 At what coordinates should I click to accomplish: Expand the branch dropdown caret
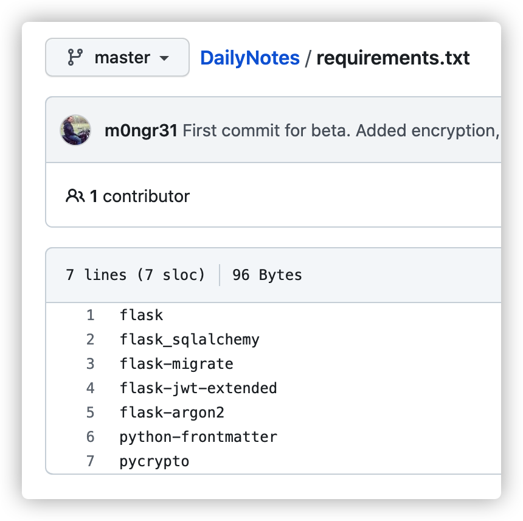coord(163,58)
